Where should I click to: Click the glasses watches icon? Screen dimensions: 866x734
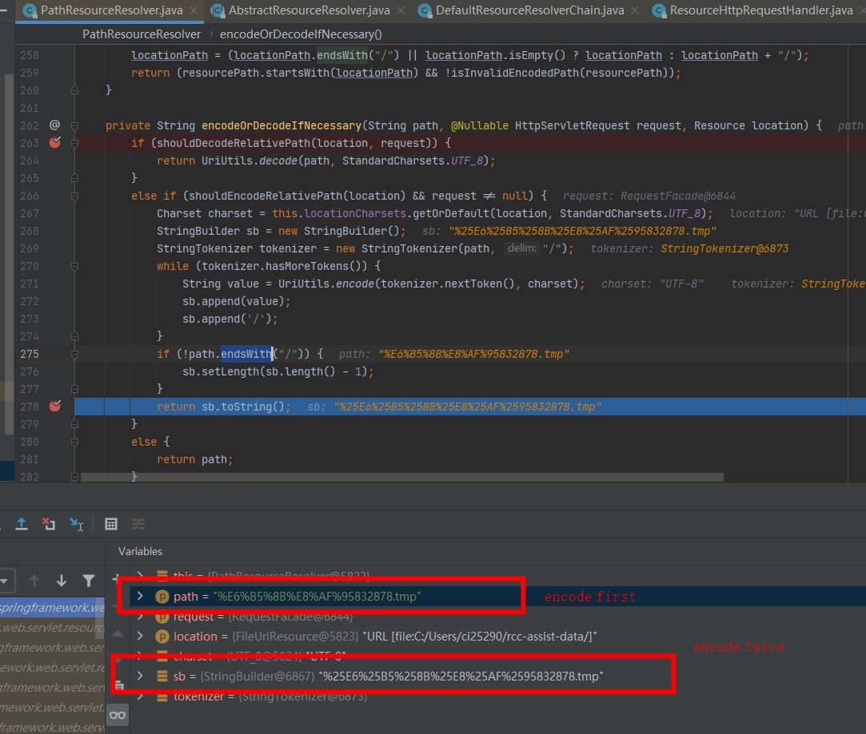click(118, 715)
